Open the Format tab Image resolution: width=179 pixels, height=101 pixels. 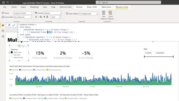(x=79, y=7)
